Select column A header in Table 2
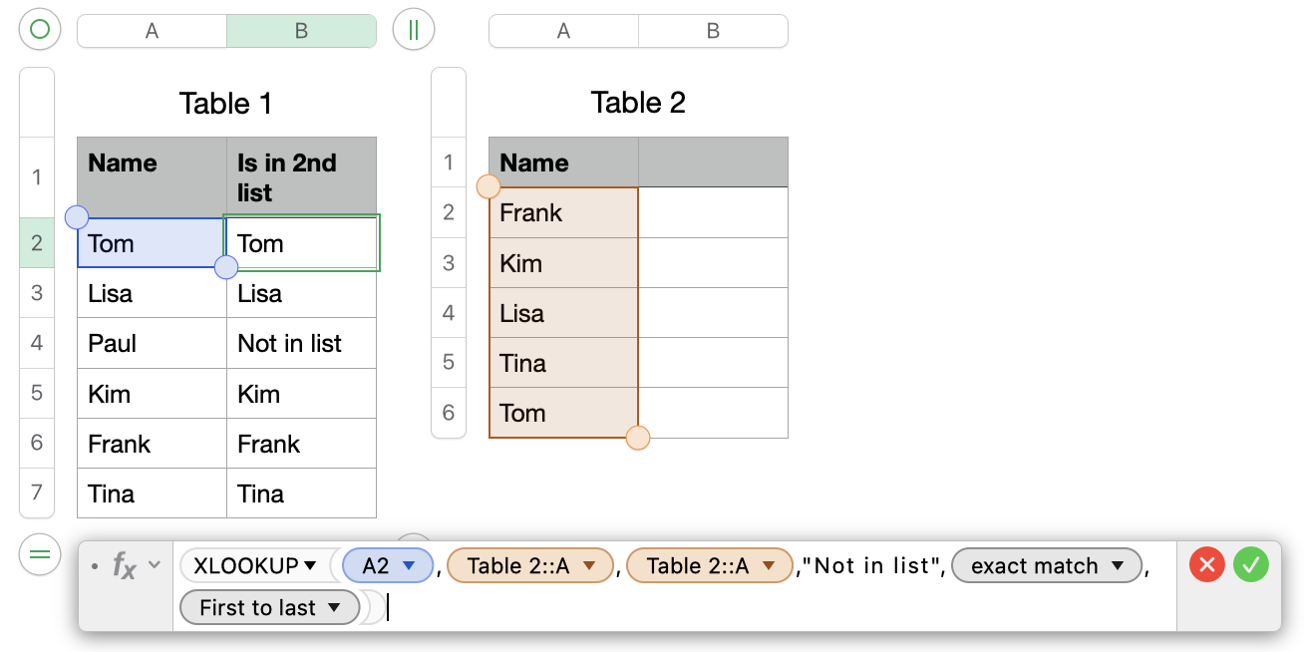Viewport: 1304px width, 652px height. point(563,31)
